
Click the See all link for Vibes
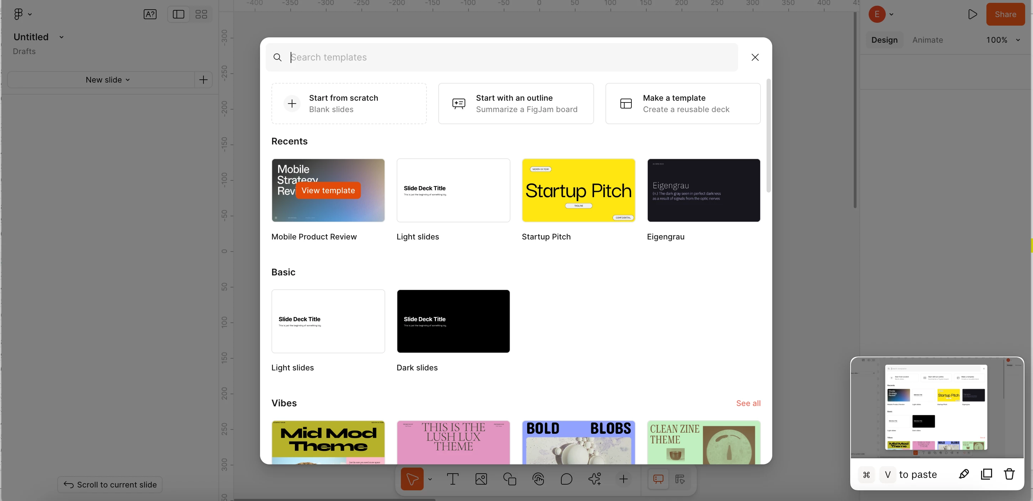point(748,403)
